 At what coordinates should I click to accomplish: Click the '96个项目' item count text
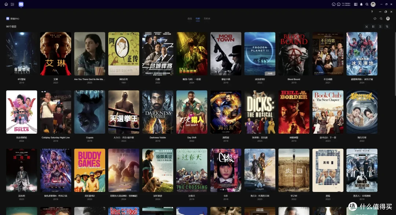(11, 26)
